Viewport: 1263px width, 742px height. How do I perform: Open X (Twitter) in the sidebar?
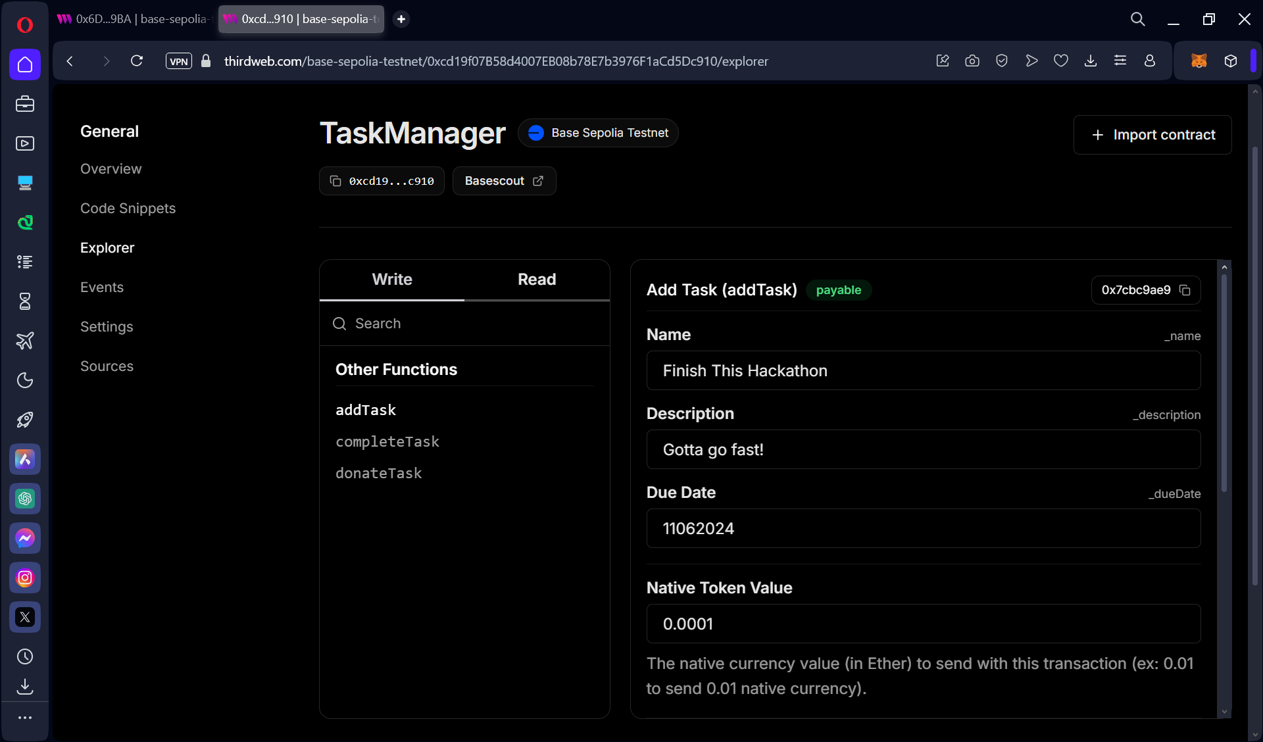click(25, 618)
